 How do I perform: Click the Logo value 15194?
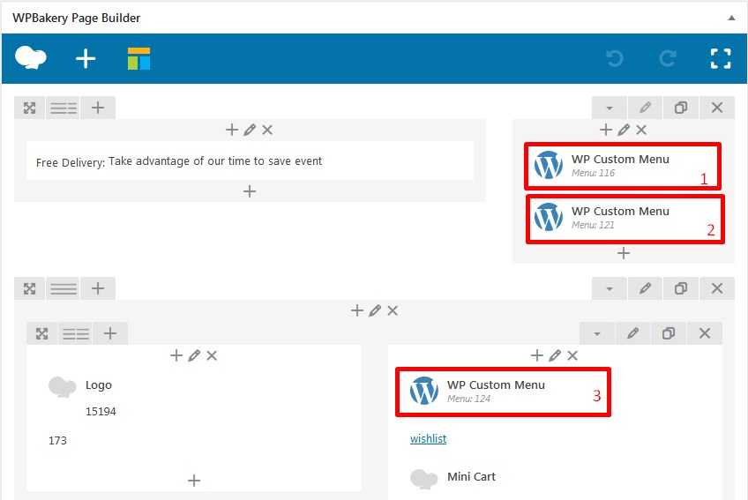[101, 411]
